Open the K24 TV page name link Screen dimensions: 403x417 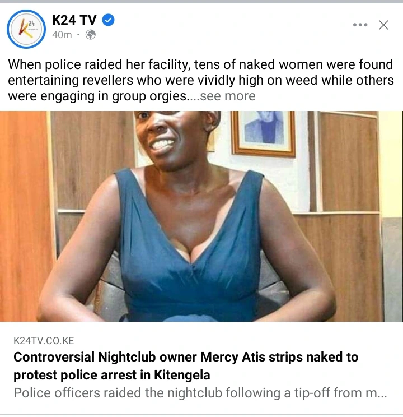(x=74, y=20)
